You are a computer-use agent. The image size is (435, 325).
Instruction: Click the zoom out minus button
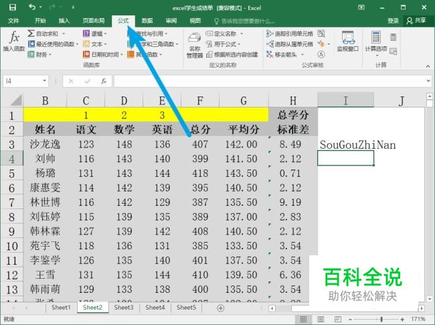(x=351, y=320)
